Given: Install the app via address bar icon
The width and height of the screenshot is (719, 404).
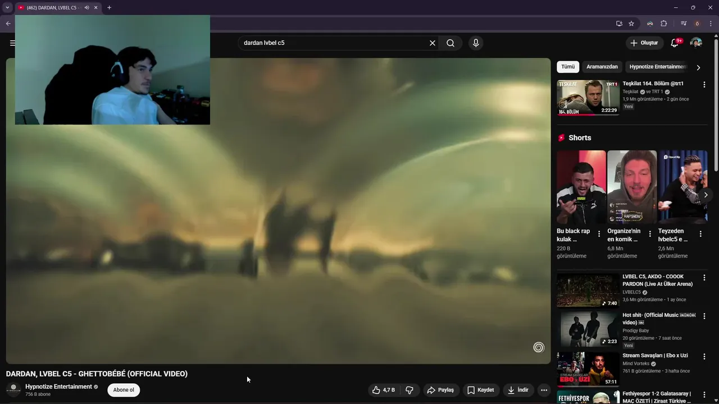Looking at the screenshot, I should [619, 24].
